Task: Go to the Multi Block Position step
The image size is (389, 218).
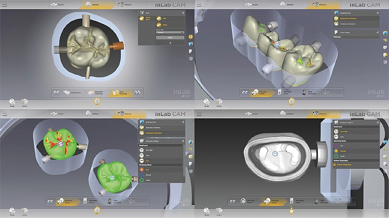Action: (247, 201)
